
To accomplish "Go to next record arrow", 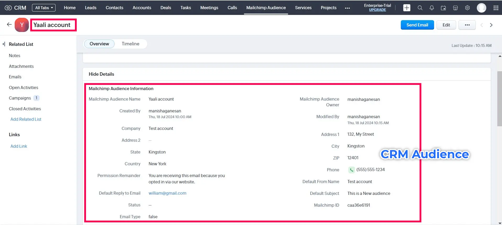I will (x=491, y=25).
